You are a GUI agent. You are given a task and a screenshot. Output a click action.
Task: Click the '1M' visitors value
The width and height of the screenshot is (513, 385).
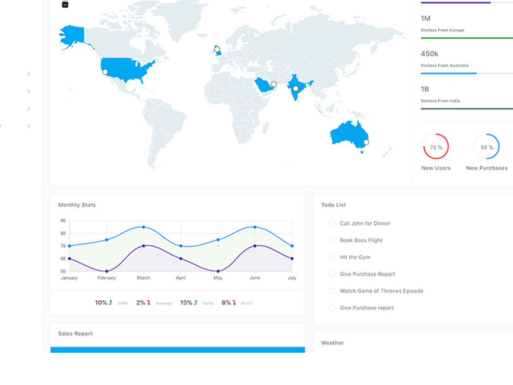(426, 18)
